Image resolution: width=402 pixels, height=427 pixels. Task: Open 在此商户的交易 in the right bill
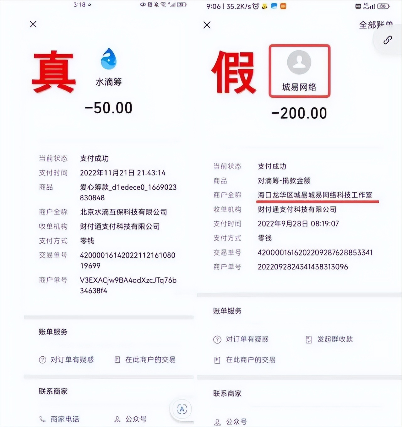pos(245,360)
